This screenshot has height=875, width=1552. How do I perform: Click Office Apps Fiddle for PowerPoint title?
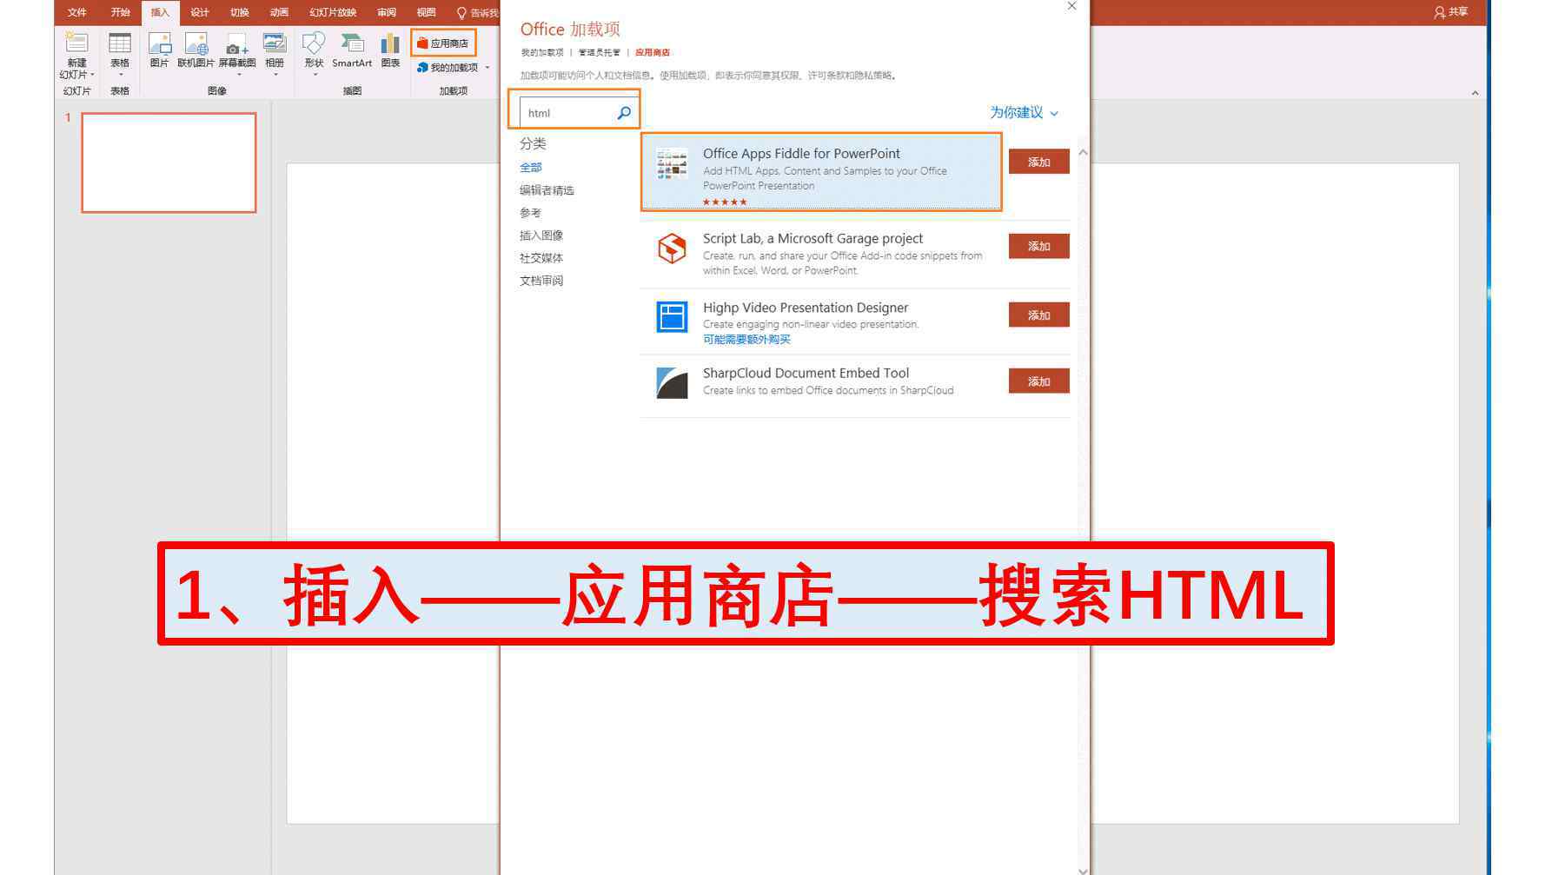point(801,153)
